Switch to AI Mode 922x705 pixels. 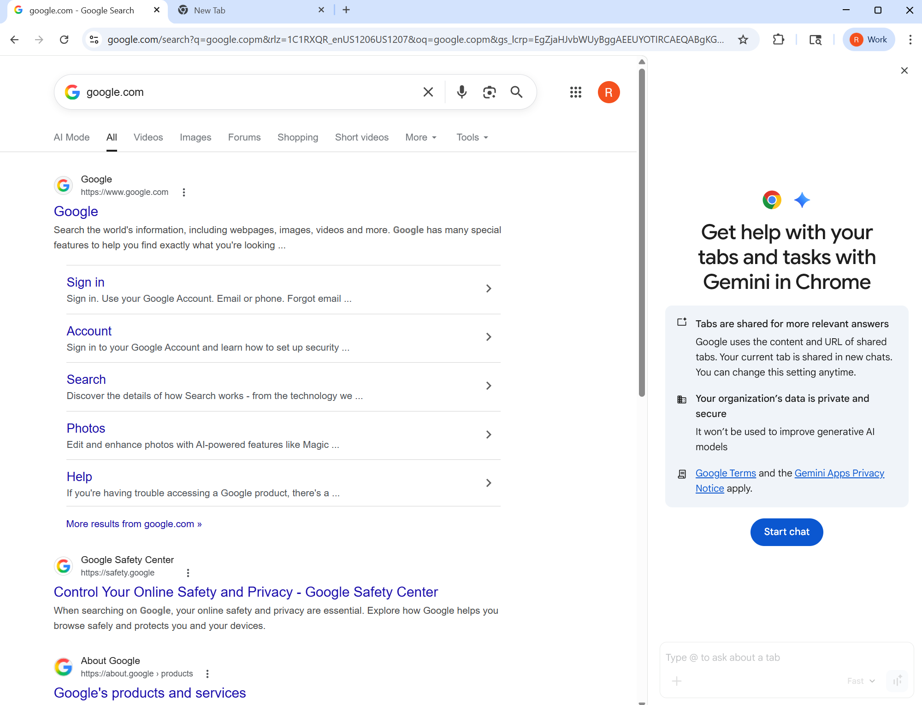click(x=71, y=137)
